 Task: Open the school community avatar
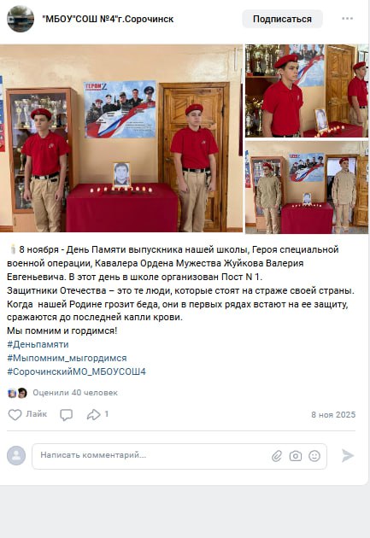[21, 19]
